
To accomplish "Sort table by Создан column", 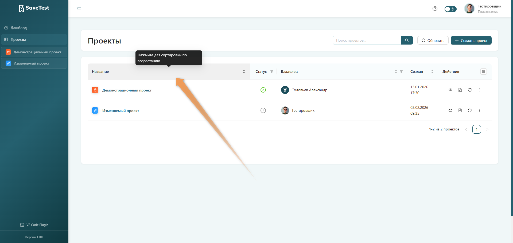I will [x=432, y=71].
